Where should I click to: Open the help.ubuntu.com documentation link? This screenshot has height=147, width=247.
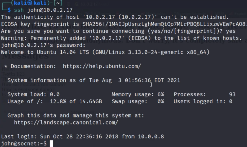pyautogui.click(x=102, y=66)
